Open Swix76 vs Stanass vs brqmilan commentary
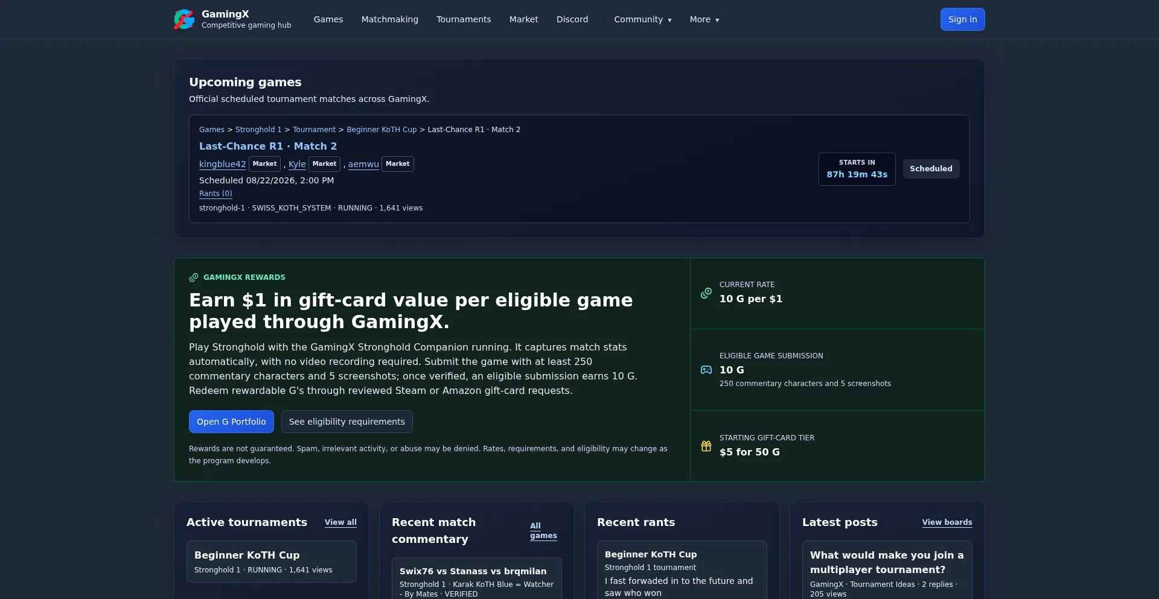 477,578
